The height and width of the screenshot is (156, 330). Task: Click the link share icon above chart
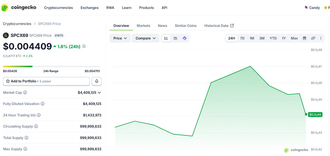[313, 38]
